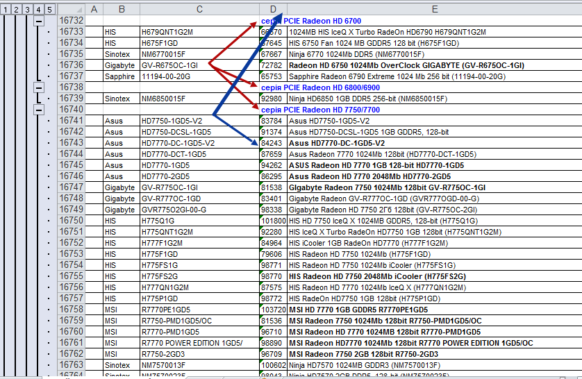Show outline level 3
This screenshot has height=379, width=582.
click(28, 9)
